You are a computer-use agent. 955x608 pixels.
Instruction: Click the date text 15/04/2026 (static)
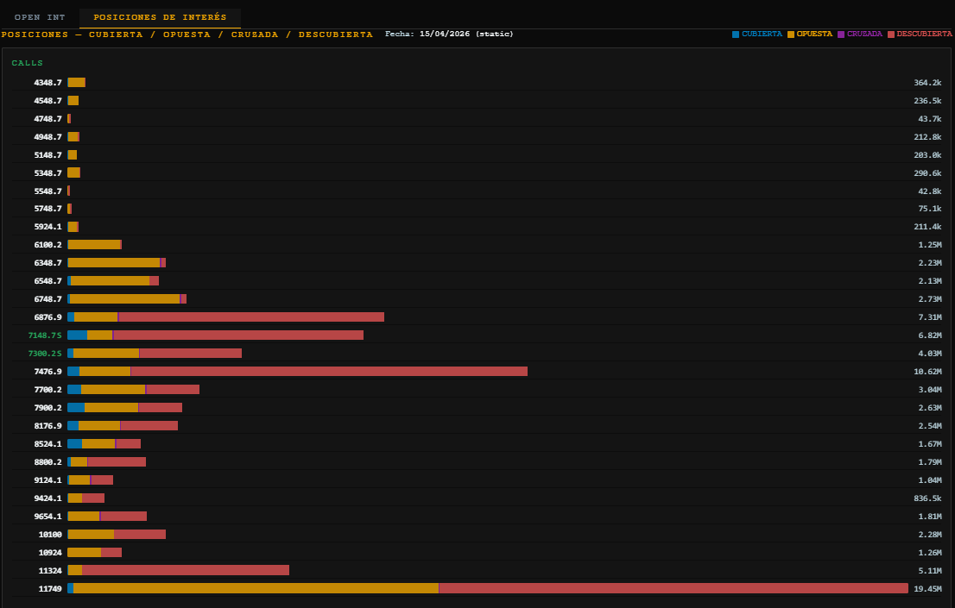[x=466, y=34]
